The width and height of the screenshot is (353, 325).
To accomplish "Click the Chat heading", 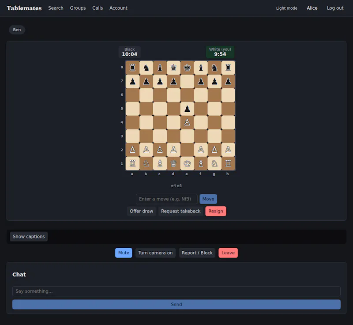I will [x=19, y=274].
